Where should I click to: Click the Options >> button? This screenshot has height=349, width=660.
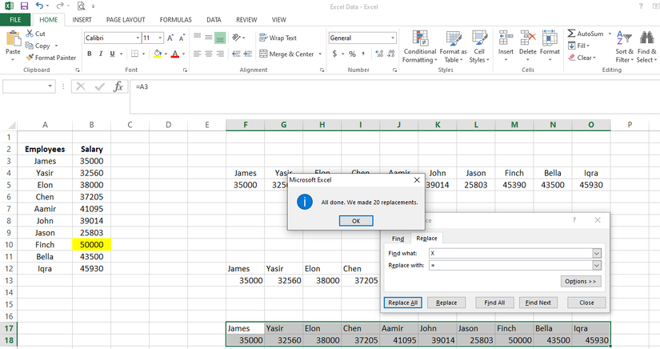[x=581, y=281]
